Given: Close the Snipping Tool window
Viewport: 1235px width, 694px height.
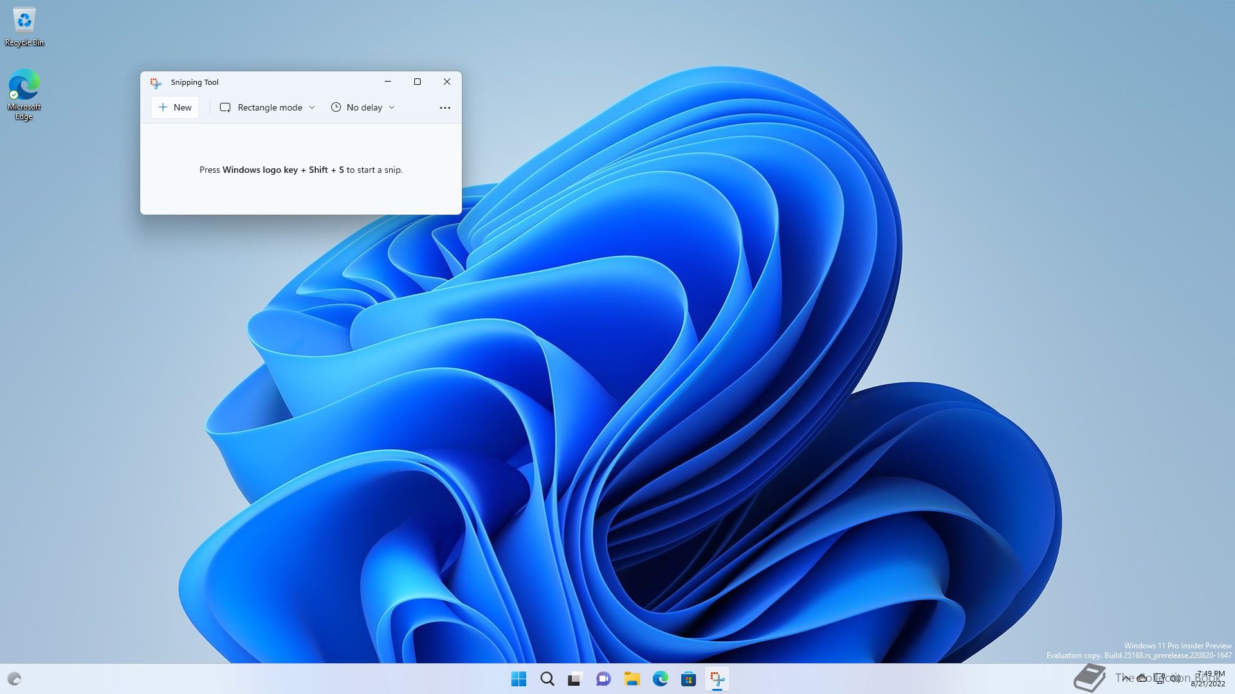Looking at the screenshot, I should pyautogui.click(x=447, y=82).
